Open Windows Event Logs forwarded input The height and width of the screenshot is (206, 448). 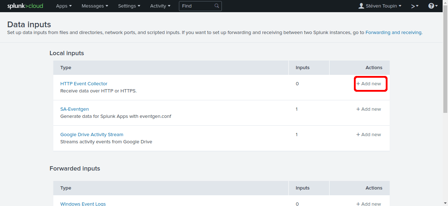83,204
